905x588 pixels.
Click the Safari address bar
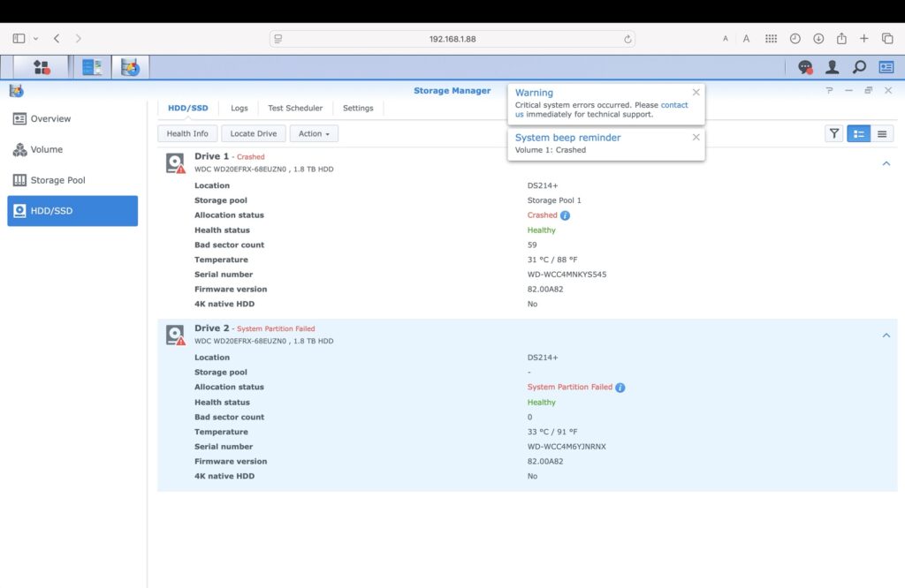452,39
